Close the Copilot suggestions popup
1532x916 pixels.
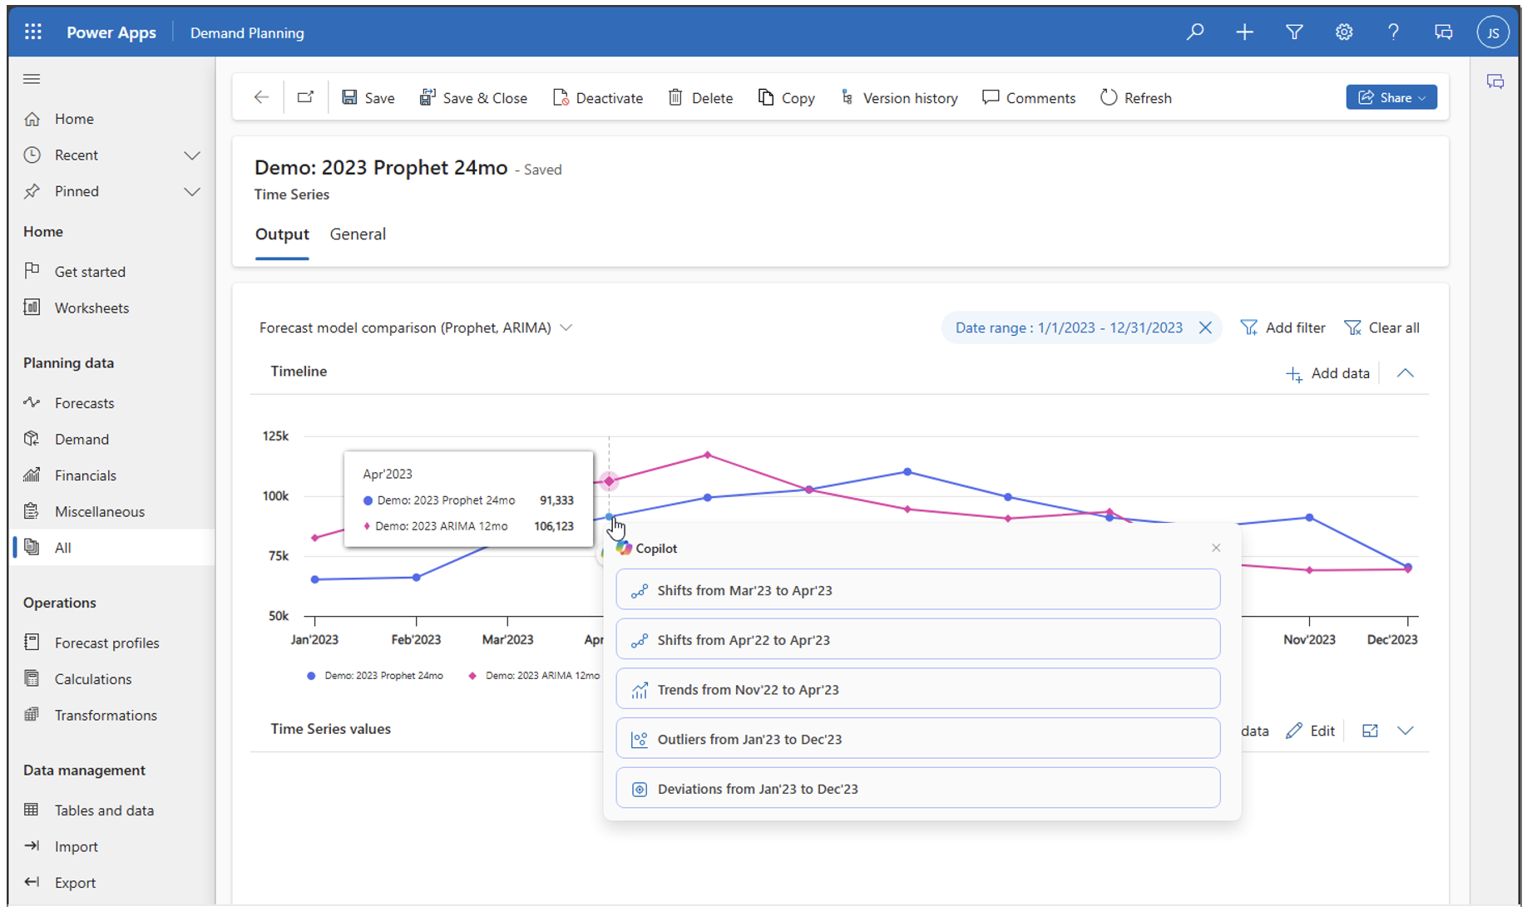[1216, 548]
